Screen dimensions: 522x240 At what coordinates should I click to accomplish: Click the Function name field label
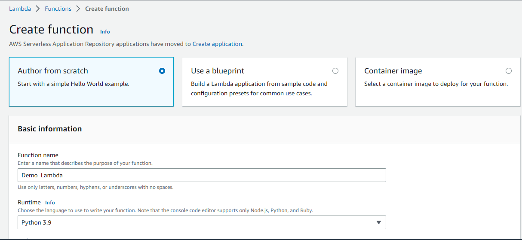coord(38,155)
